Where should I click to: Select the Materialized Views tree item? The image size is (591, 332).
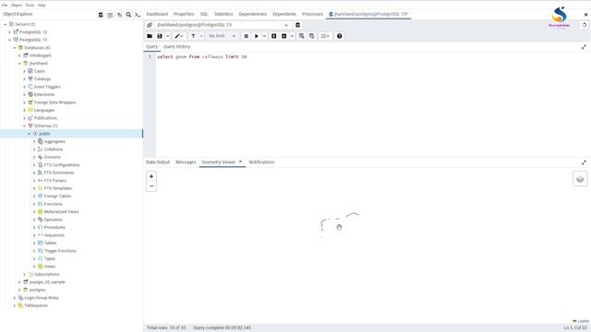(x=62, y=212)
